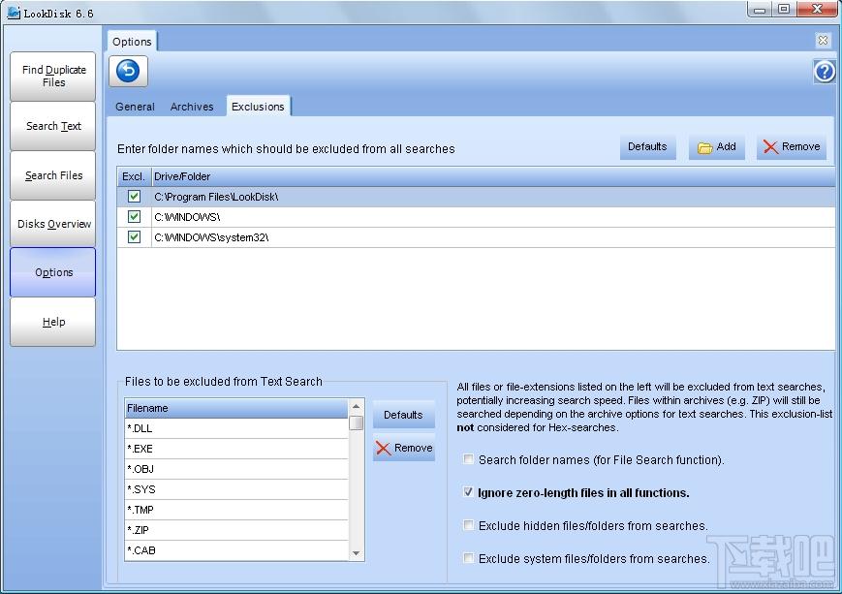This screenshot has width=842, height=594.
Task: Click the Filename column header
Action: click(236, 408)
